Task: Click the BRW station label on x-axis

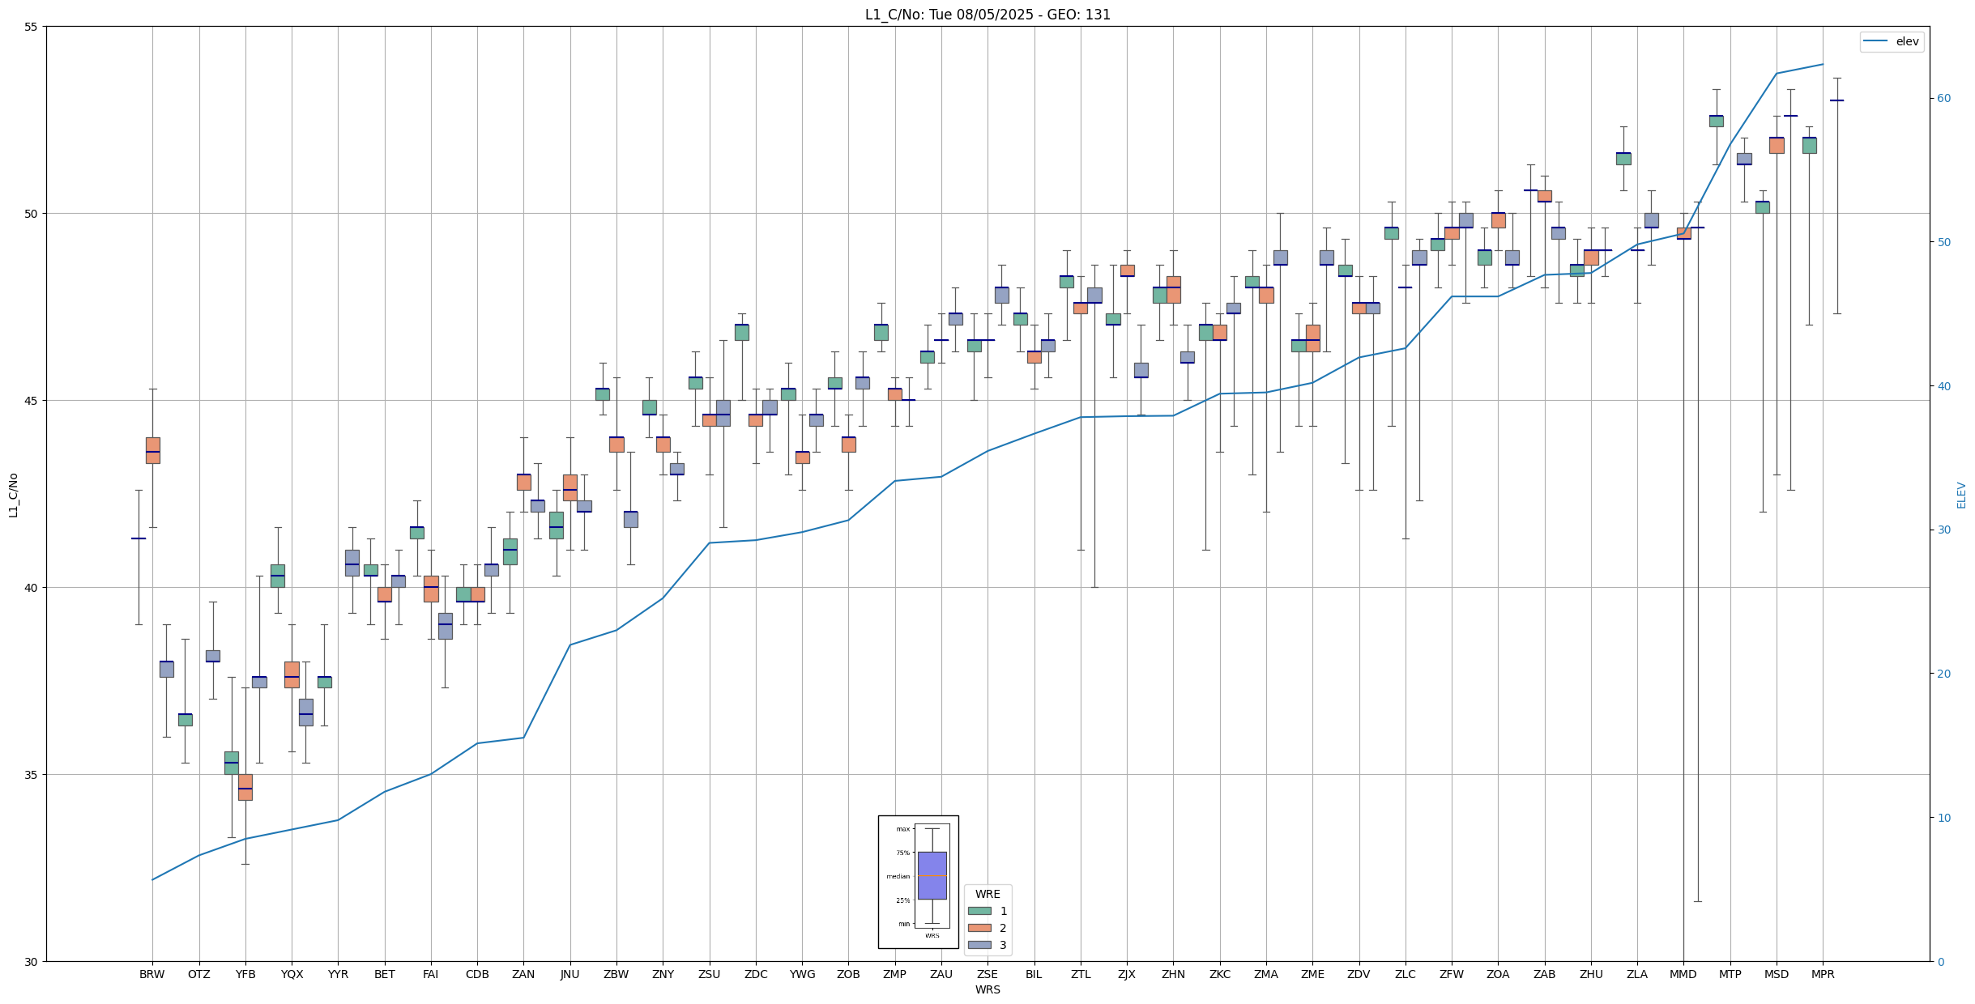Action: [151, 974]
